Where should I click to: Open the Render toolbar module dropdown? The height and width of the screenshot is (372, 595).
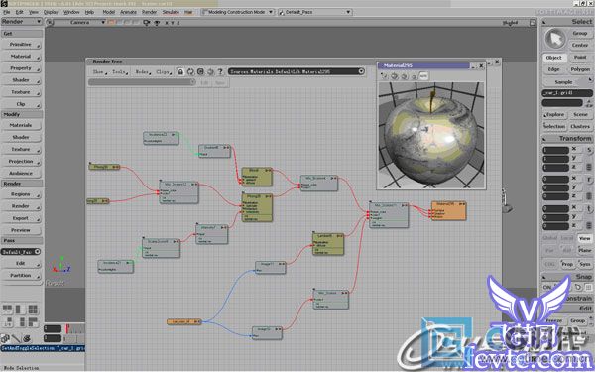[x=21, y=22]
